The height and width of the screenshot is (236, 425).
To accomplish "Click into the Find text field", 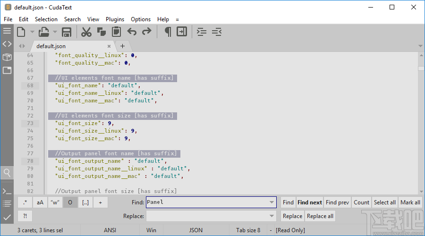I will click(207, 202).
